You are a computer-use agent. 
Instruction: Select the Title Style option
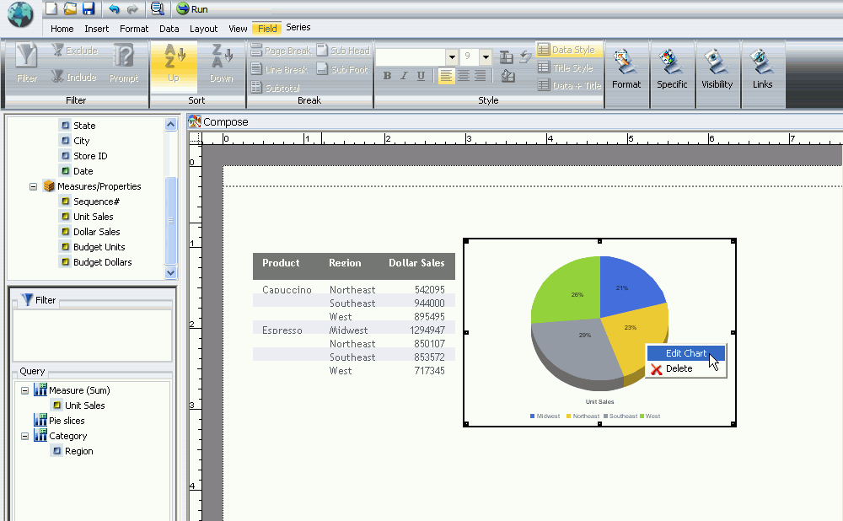[566, 67]
